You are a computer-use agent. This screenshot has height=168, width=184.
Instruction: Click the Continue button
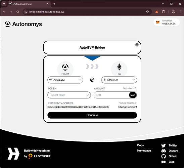point(92,115)
